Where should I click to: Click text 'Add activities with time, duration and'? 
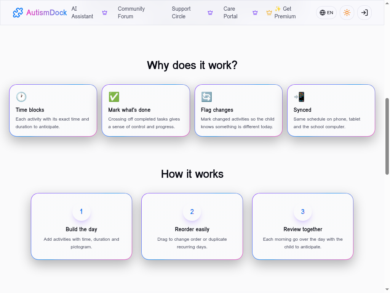(82, 239)
